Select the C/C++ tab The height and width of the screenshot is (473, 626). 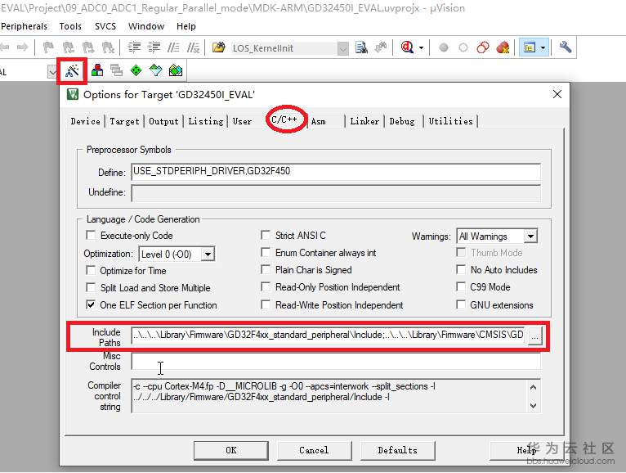[284, 119]
